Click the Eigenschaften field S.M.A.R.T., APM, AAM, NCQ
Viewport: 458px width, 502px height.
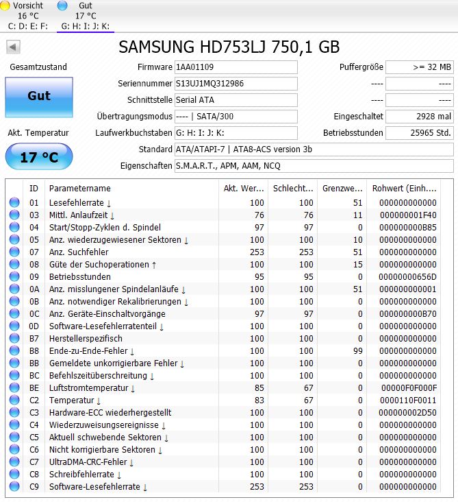click(314, 166)
